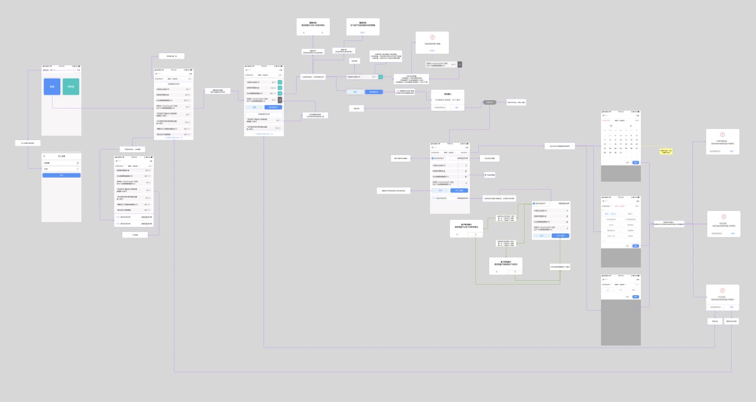
Task: Select the grey rounded pill node
Action: [x=489, y=102]
